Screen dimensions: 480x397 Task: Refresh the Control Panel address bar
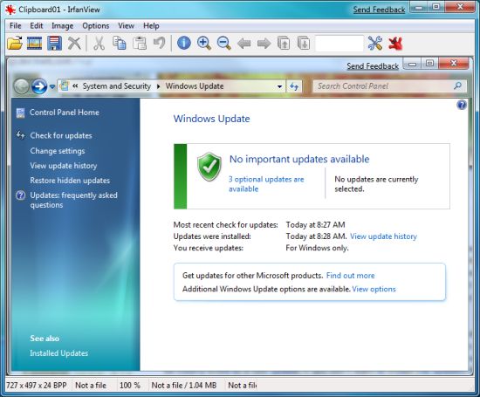coord(294,86)
